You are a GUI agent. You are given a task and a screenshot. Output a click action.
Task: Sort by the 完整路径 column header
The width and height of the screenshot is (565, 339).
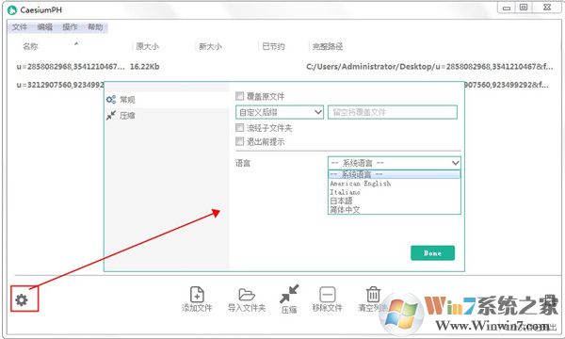(328, 46)
